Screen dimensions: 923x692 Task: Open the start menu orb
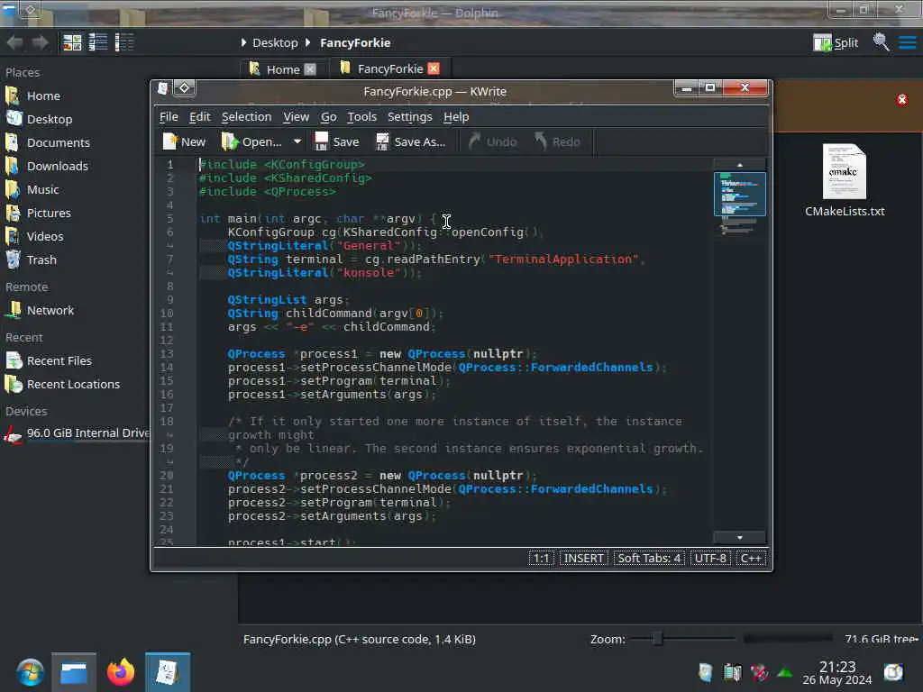pos(30,672)
